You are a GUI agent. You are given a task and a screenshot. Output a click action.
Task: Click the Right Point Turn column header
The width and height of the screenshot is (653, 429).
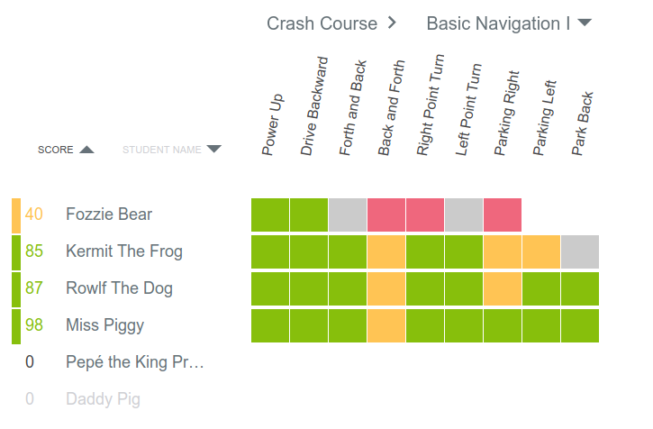430,110
